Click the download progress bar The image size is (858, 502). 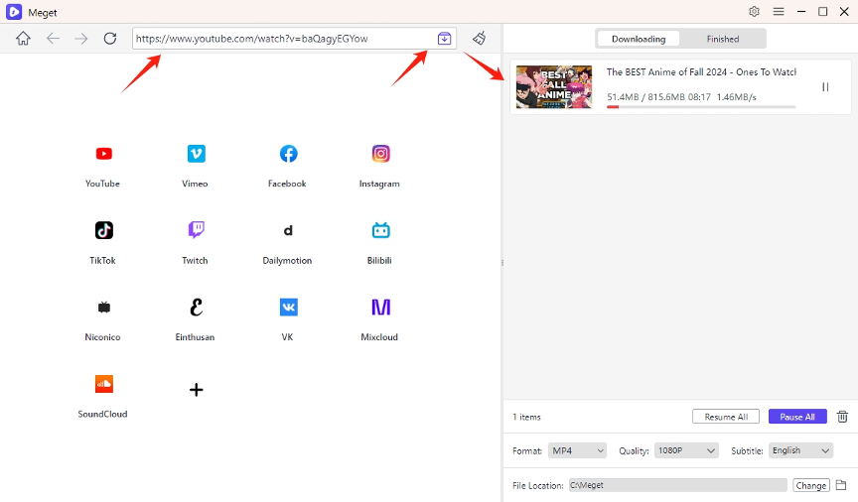pos(701,107)
